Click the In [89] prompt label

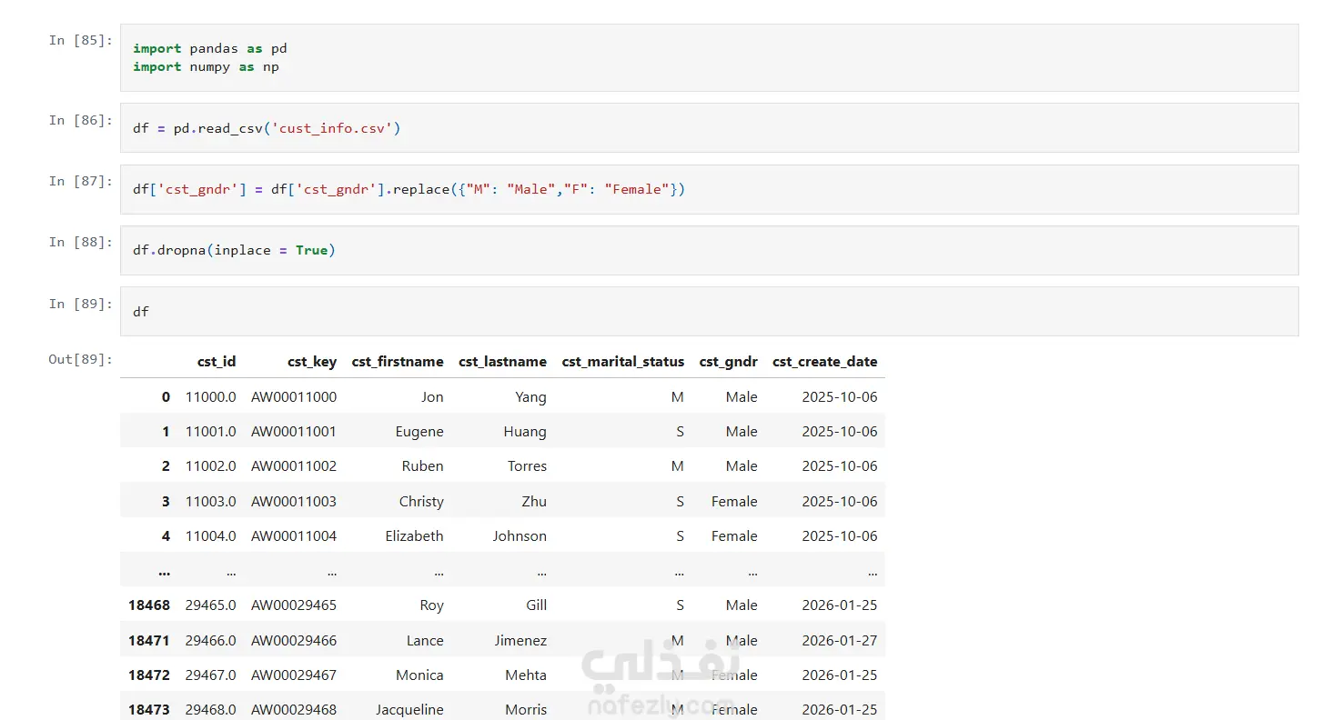[x=80, y=304]
